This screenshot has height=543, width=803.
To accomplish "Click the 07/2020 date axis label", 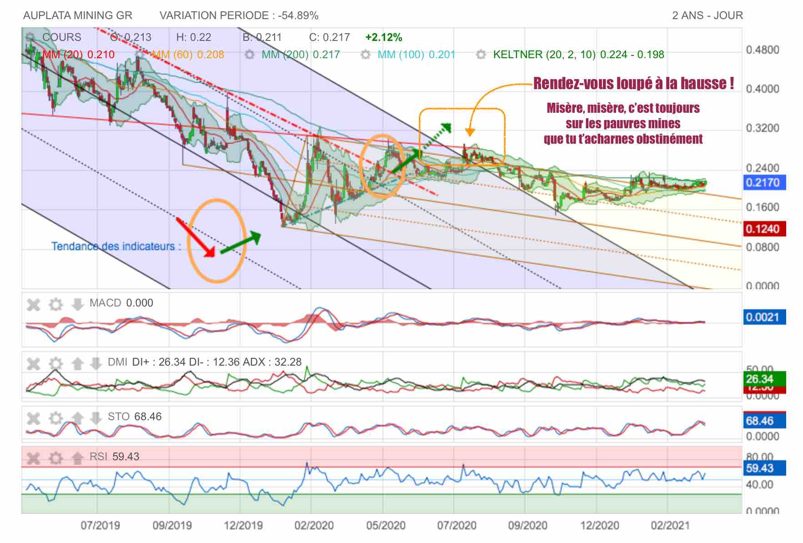I will (457, 526).
